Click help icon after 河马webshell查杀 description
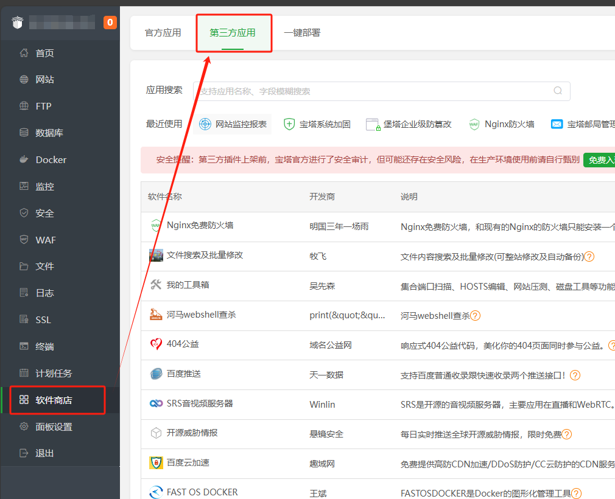The image size is (615, 499). coord(475,316)
